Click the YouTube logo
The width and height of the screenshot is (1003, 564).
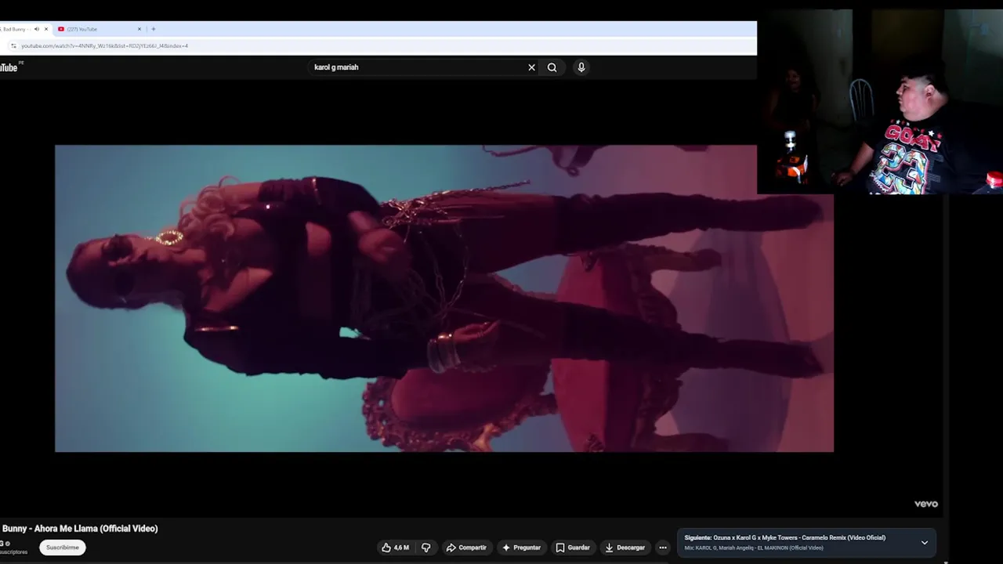9,67
